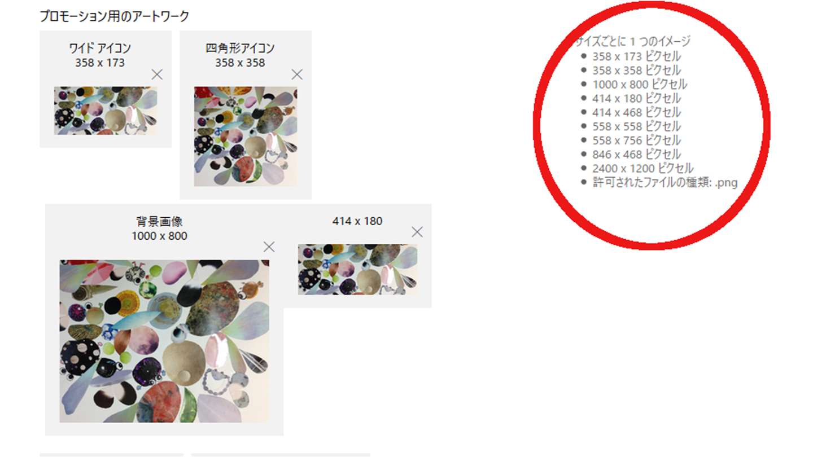Click the 背景画像 card title
The height and width of the screenshot is (457, 813).
pos(159,222)
